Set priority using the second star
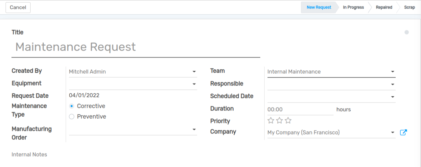 tap(279, 120)
